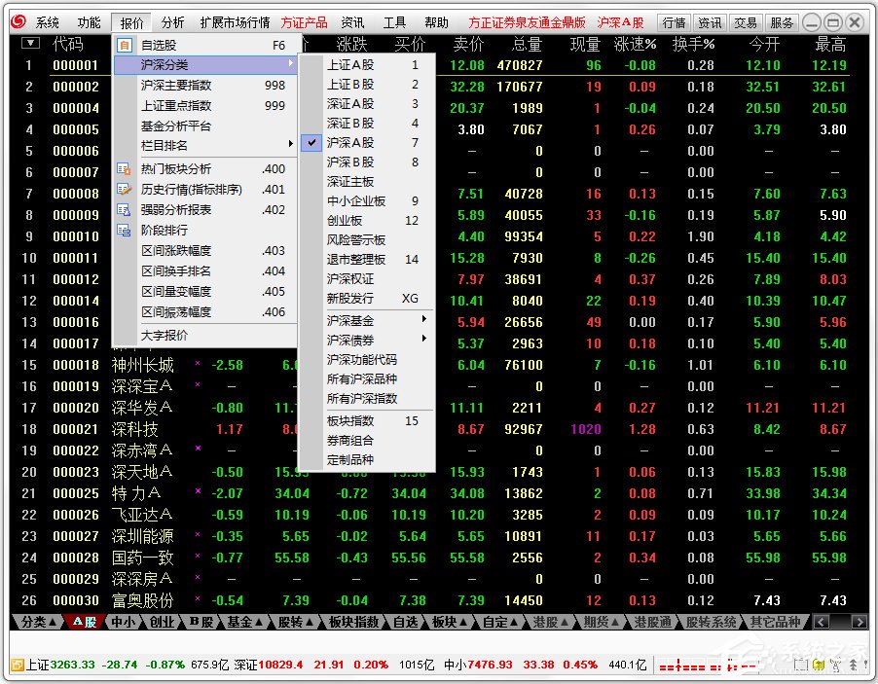
Task: Open the 板块 tab dropdown
Action: click(x=451, y=622)
